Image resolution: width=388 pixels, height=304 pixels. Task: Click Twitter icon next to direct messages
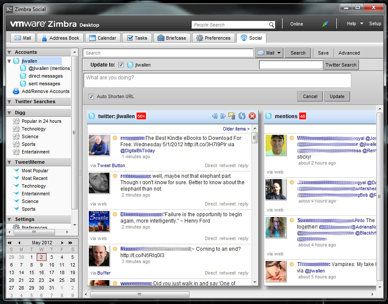point(23,76)
